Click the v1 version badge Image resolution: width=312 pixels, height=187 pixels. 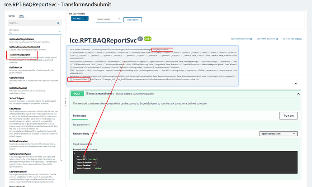tap(140, 38)
